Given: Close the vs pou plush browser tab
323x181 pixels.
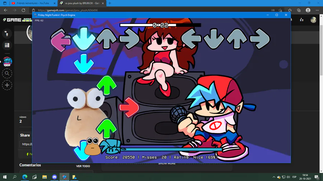Looking at the screenshot, I should (103, 3).
